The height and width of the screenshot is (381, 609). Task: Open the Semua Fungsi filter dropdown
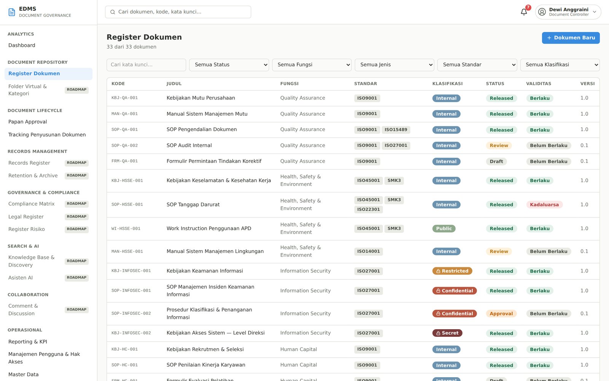point(312,65)
